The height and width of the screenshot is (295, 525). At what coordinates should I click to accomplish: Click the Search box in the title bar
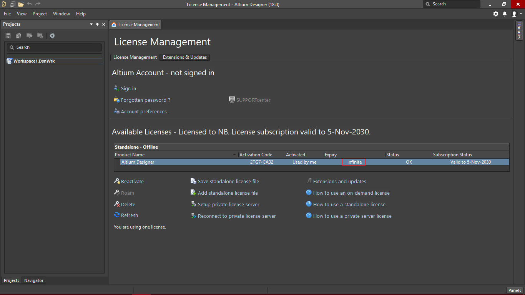[452, 4]
